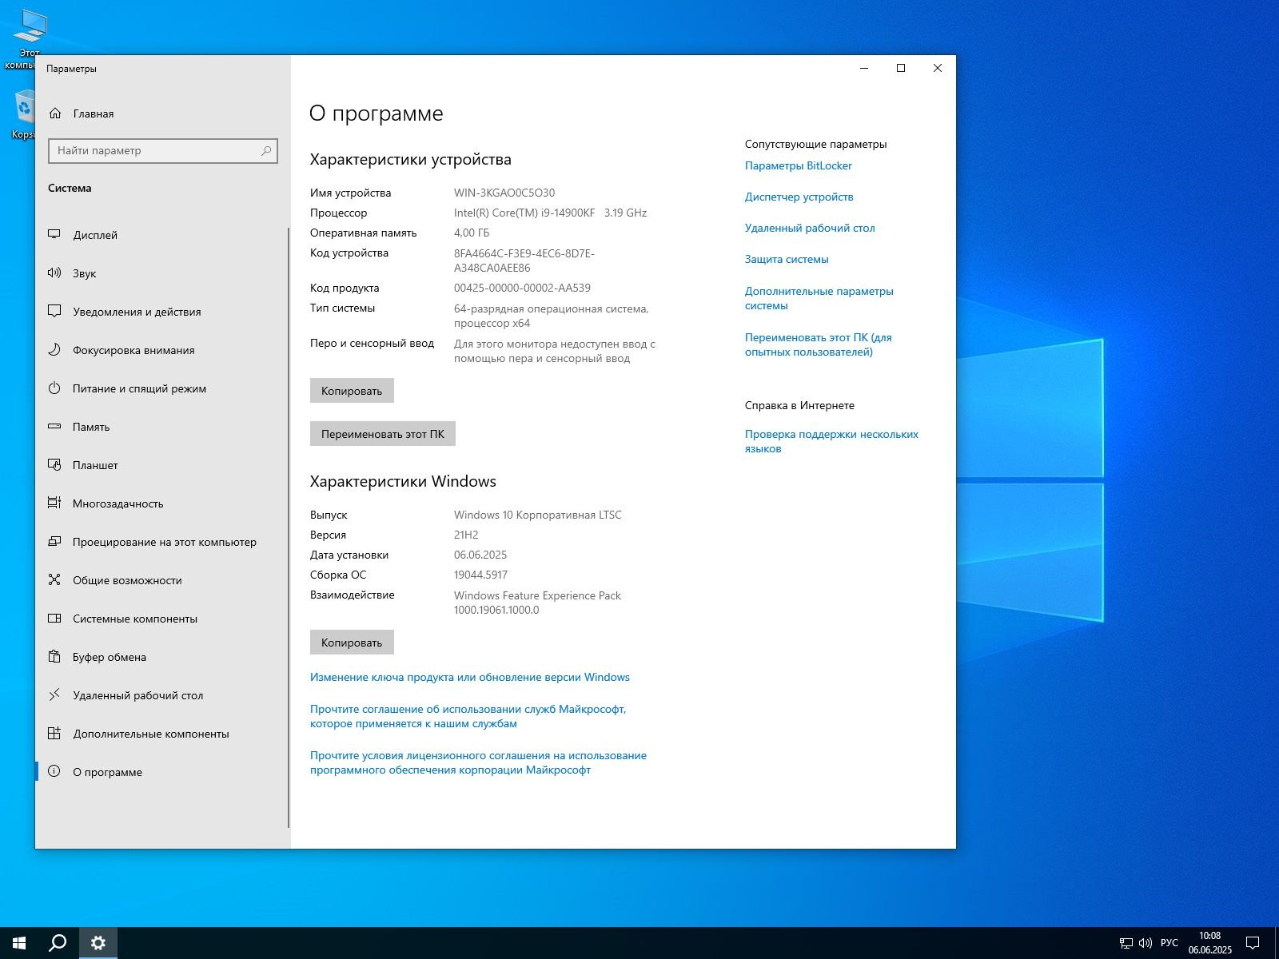Open Параметры BitLocker link
The height and width of the screenshot is (959, 1279).
point(799,165)
